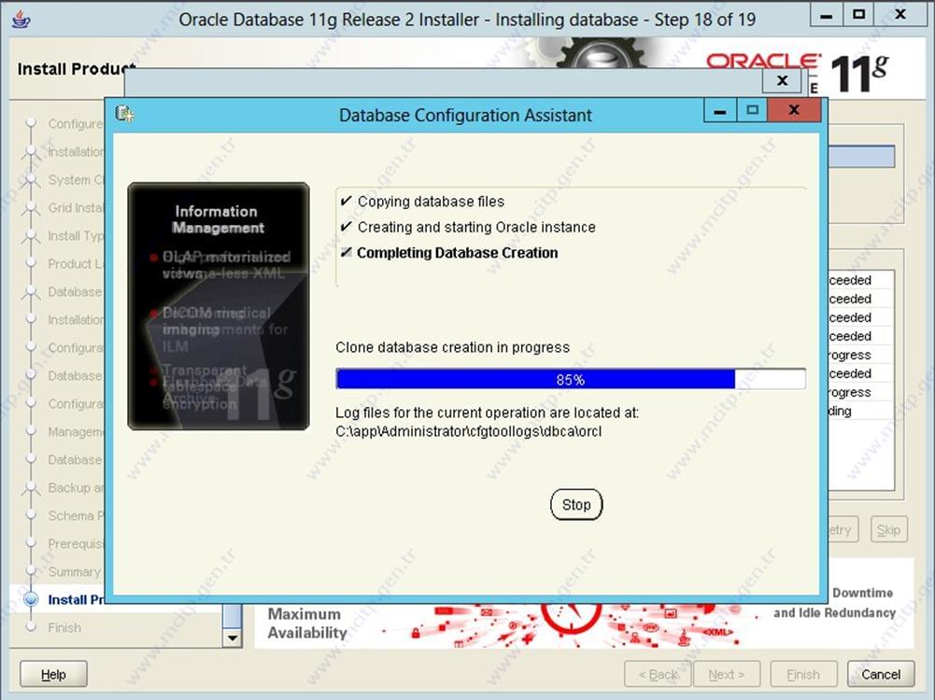Click the 'Clone database creation in progress' text
The height and width of the screenshot is (700, 935).
[x=453, y=347]
